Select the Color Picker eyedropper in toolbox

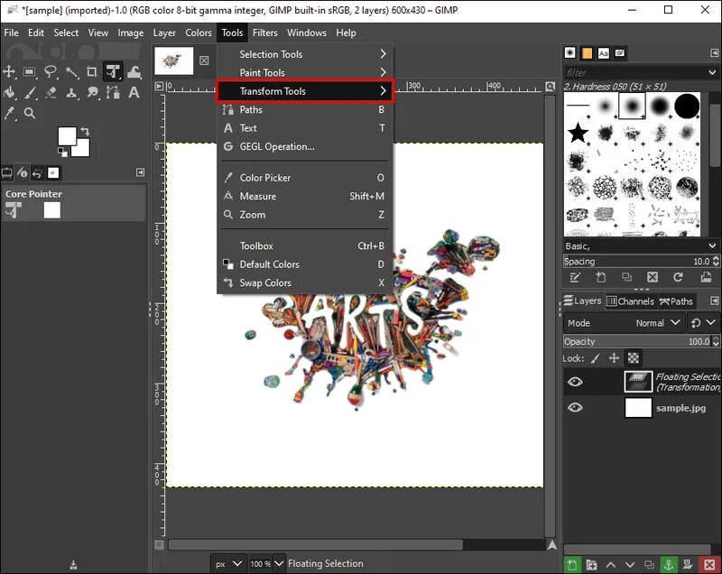[x=9, y=113]
